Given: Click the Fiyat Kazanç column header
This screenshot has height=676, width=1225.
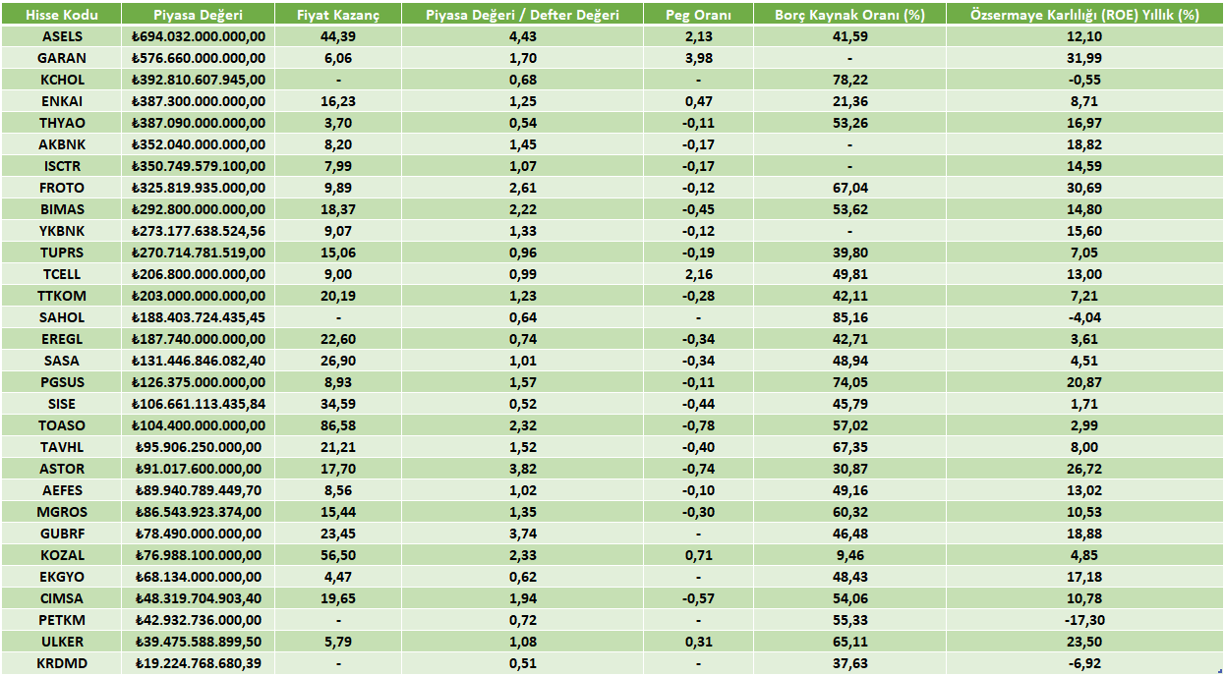Looking at the screenshot, I should 338,15.
